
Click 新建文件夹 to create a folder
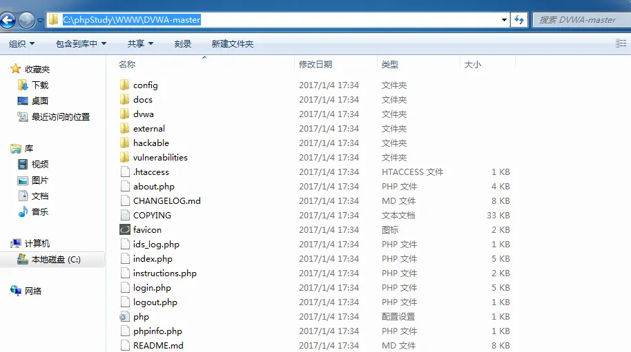(x=232, y=44)
